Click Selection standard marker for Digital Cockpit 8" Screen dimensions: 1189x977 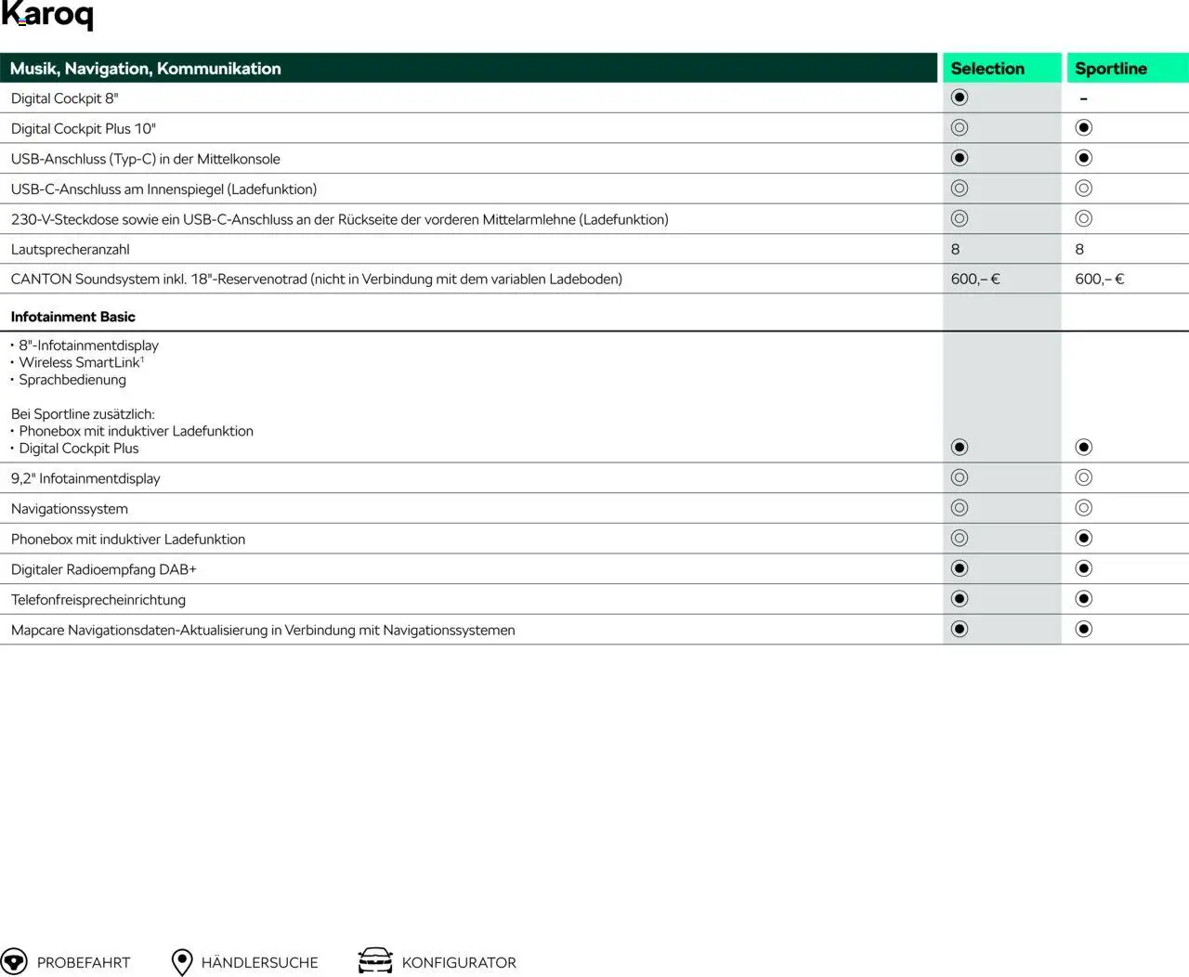(x=960, y=98)
